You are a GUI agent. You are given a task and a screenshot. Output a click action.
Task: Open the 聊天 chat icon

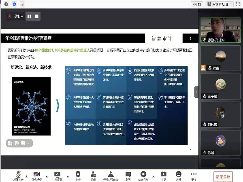(128, 174)
